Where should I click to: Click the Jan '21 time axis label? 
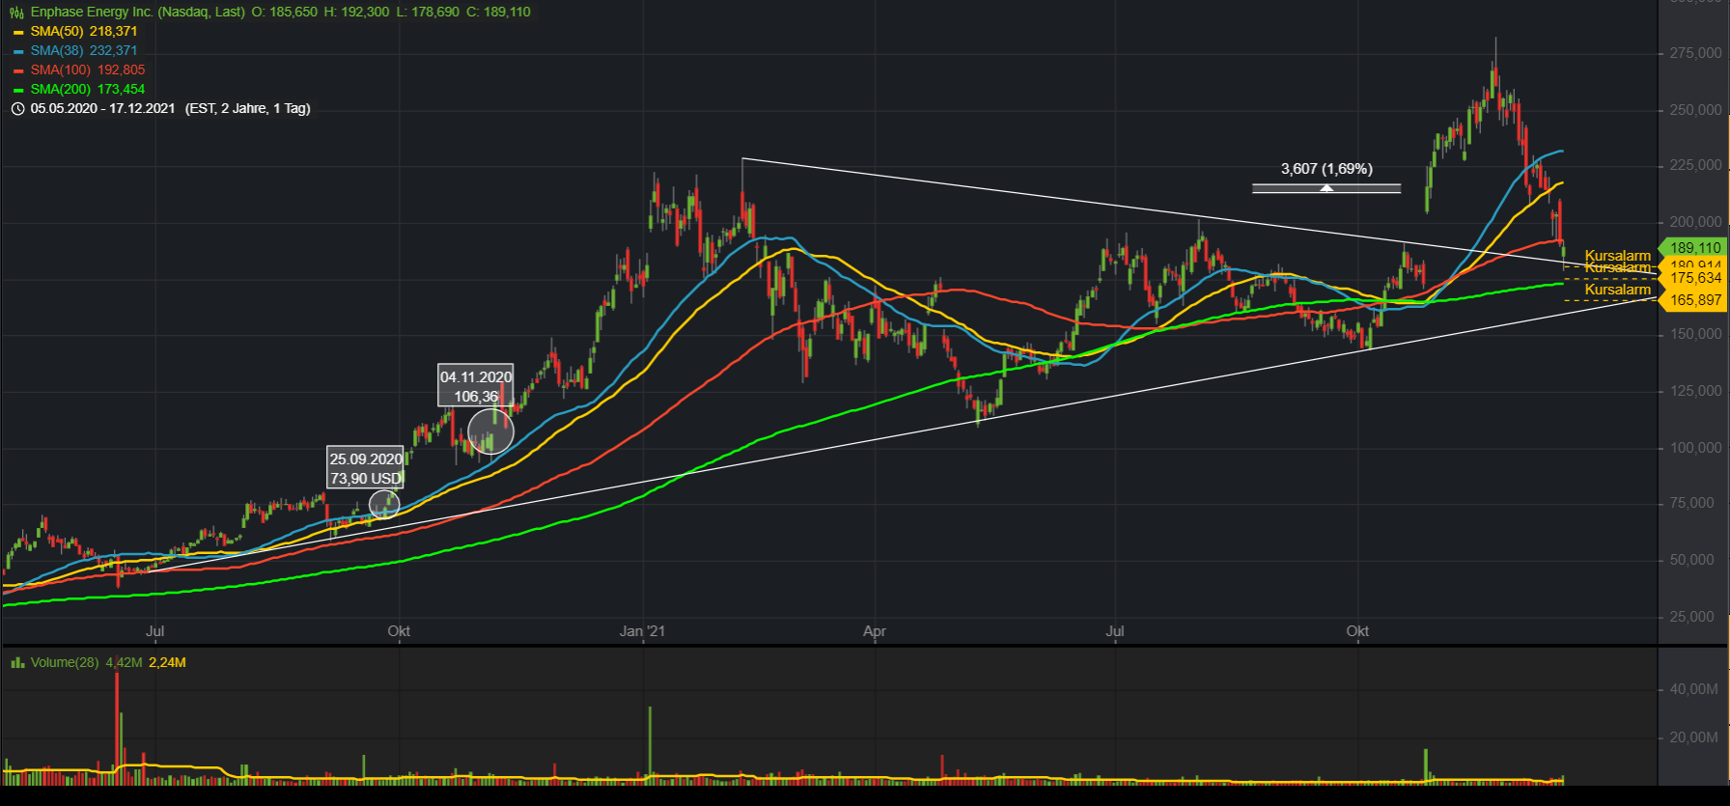coord(642,631)
